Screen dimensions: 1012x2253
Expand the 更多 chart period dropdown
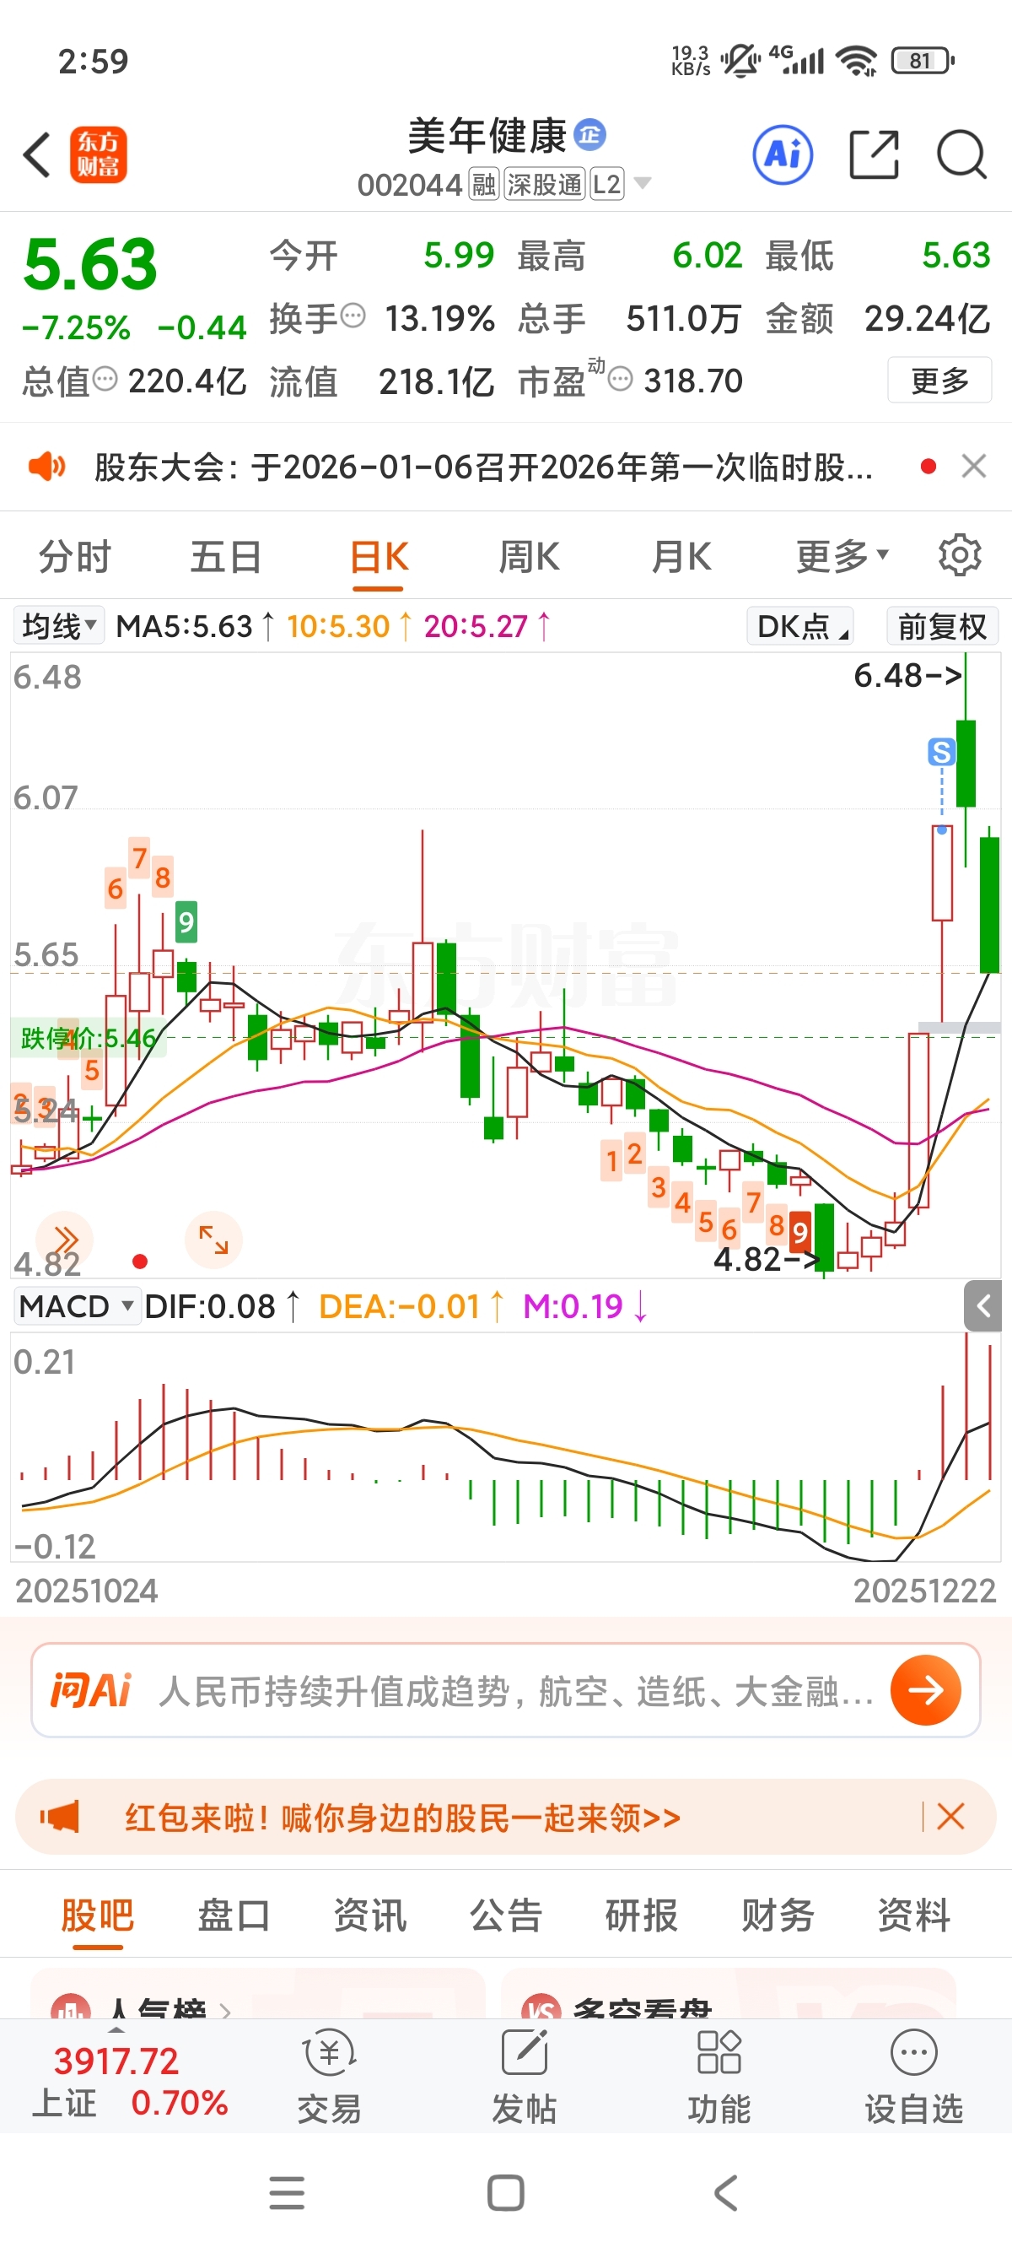coord(842,556)
